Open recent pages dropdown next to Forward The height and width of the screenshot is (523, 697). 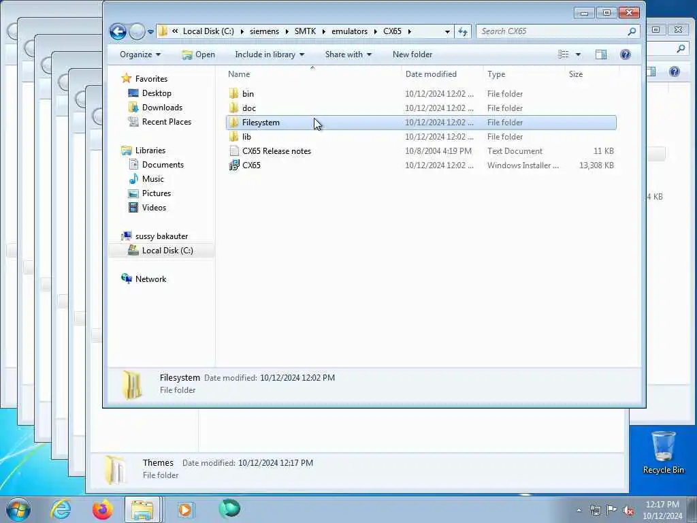150,31
